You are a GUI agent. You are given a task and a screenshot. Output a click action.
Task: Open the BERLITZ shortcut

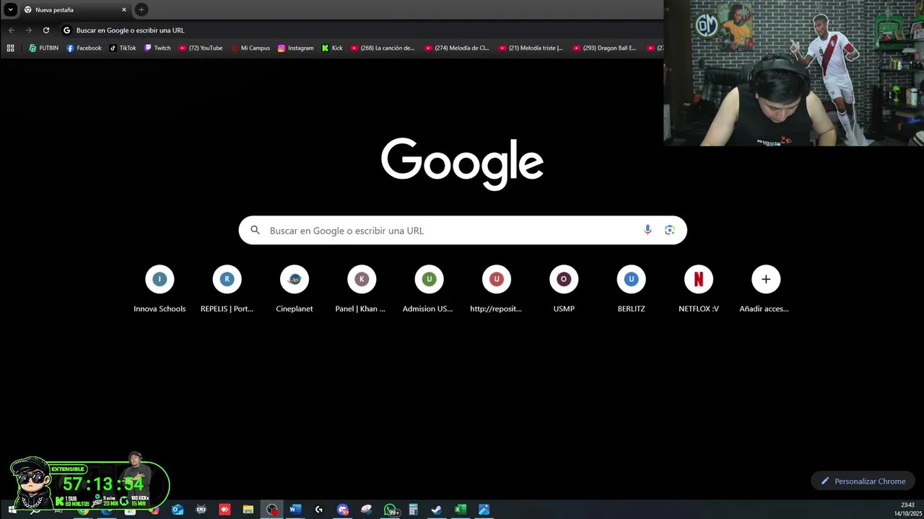(x=631, y=290)
